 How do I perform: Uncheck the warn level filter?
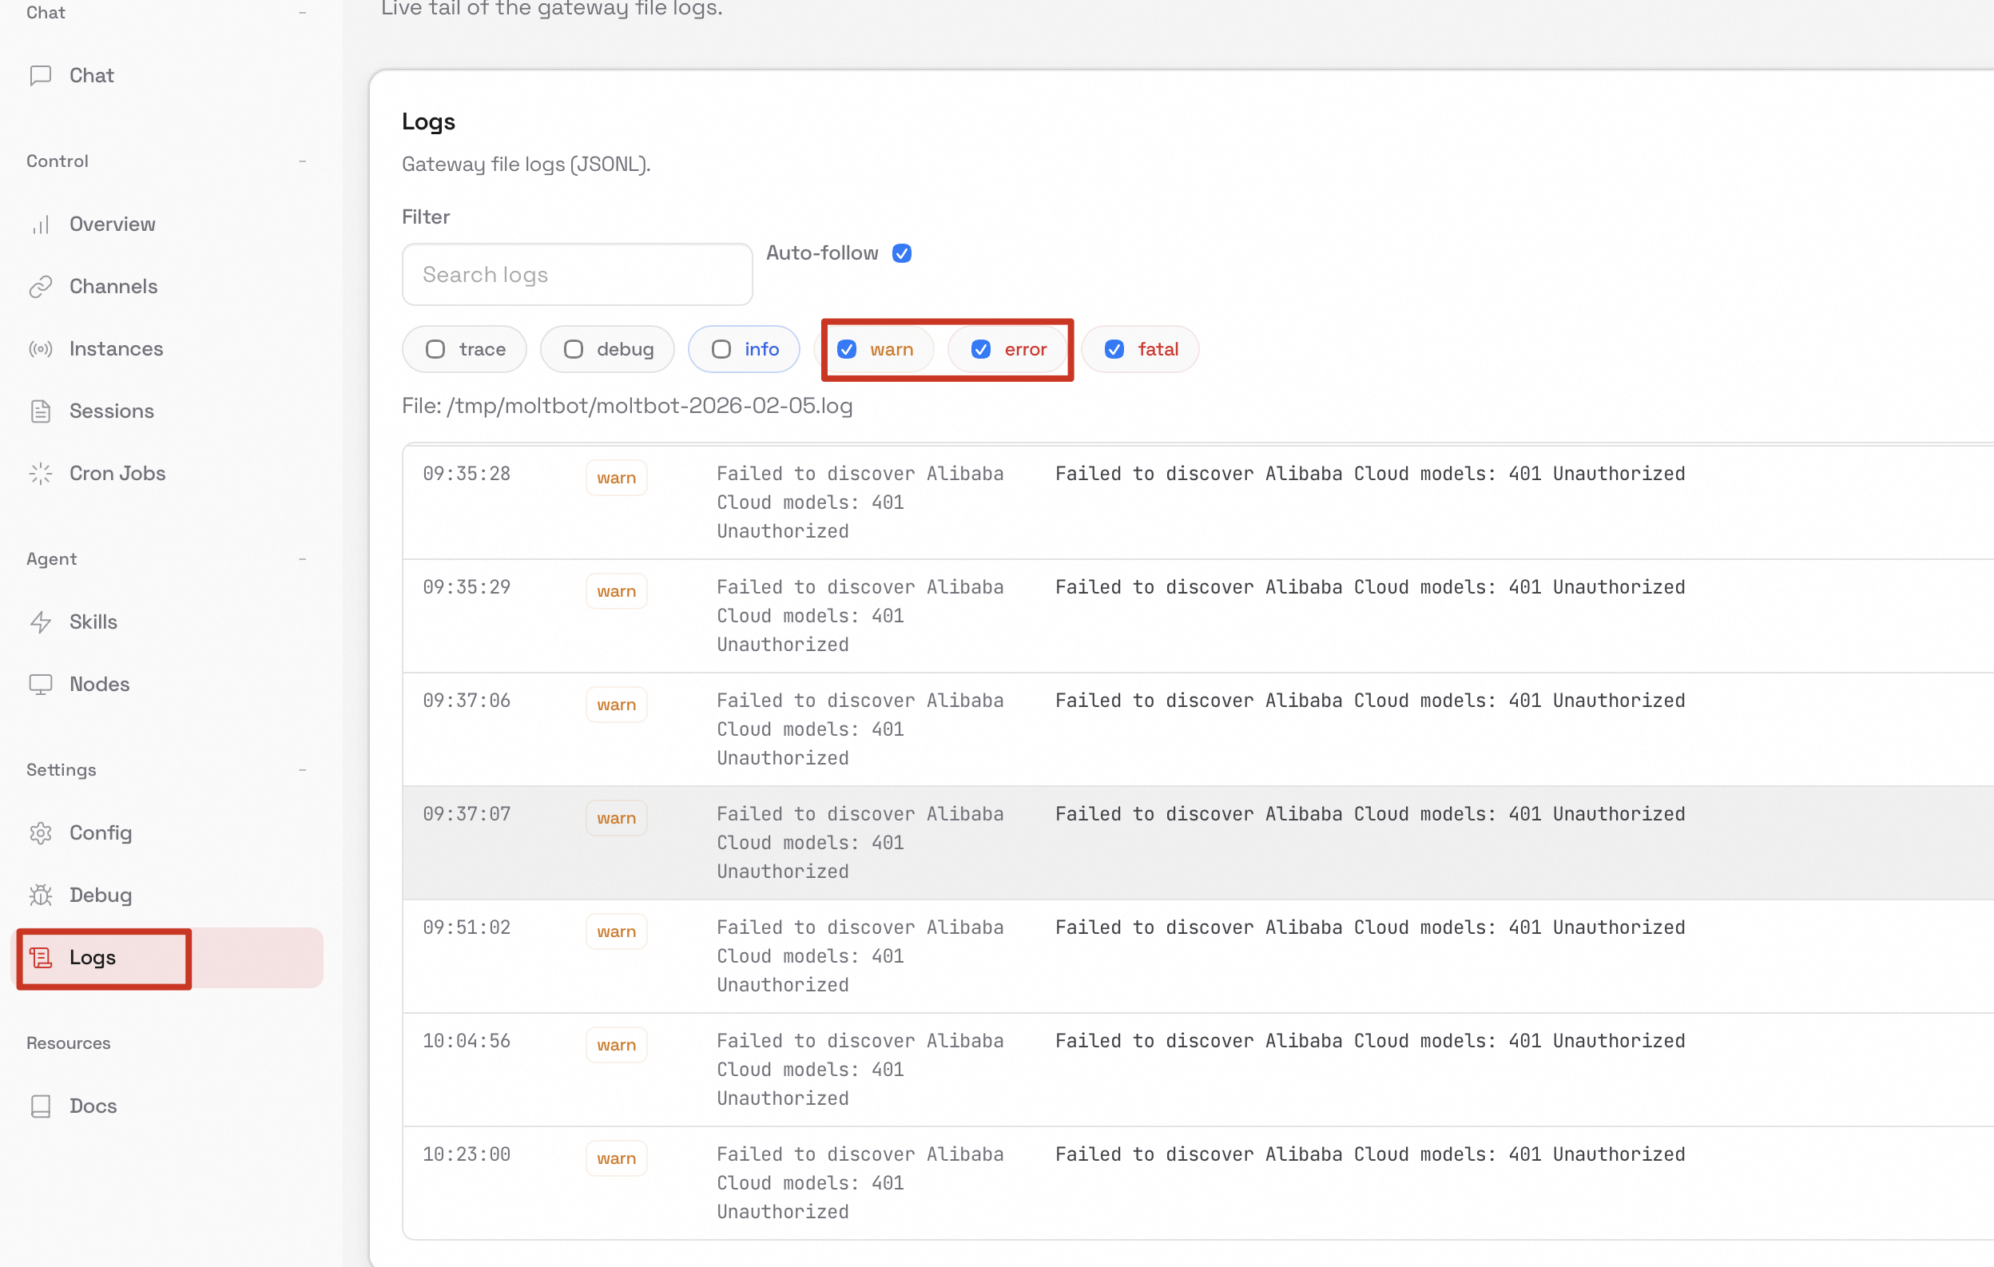point(846,349)
